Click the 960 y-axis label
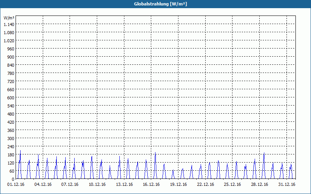The image size is (311, 194). pyautogui.click(x=11, y=49)
